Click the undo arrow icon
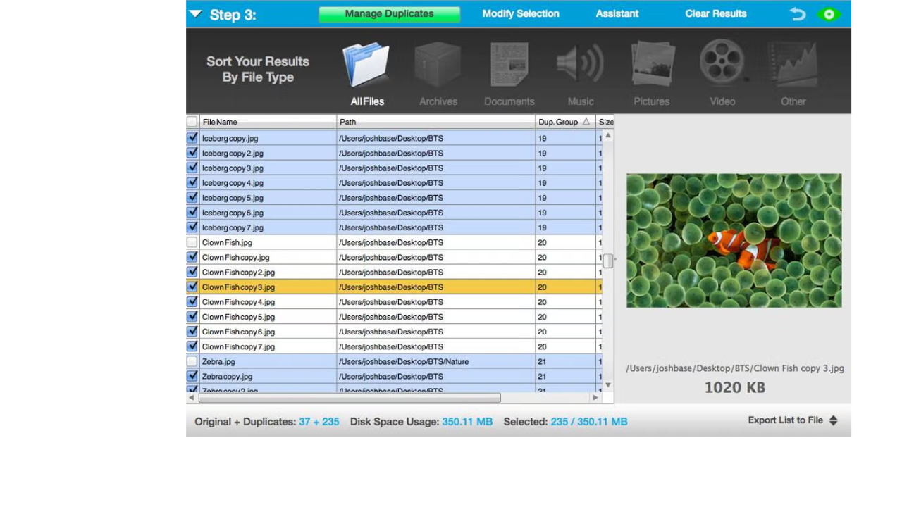902x507 pixels. coord(798,14)
